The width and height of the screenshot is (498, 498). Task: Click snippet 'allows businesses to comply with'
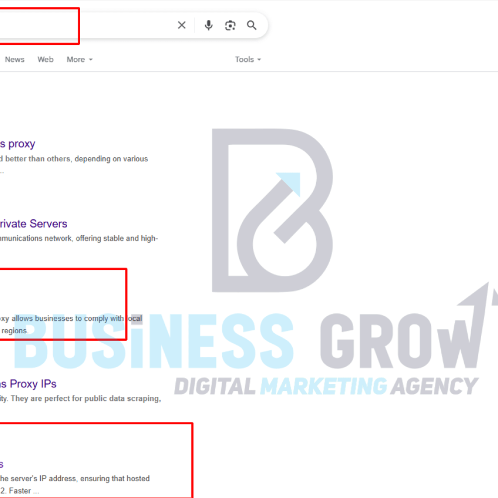(x=68, y=318)
